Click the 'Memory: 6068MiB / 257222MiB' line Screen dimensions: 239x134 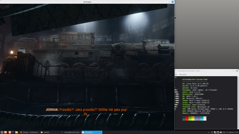tap(196, 113)
